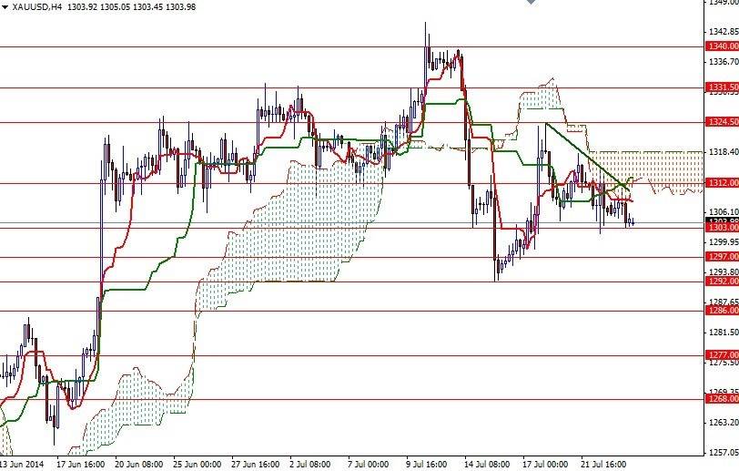This screenshot has height=471, width=739.
Task: Click the 2 Jul 08:00 time axis label
Action: (x=309, y=465)
